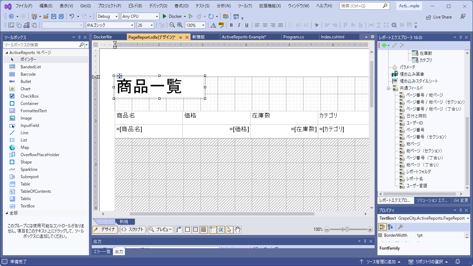The image size is (473, 266).
Task: Toggle italic formatting
Action: coord(239,25)
